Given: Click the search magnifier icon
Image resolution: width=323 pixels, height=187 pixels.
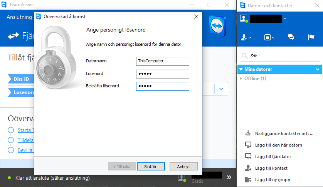Looking at the screenshot, I should (x=244, y=56).
